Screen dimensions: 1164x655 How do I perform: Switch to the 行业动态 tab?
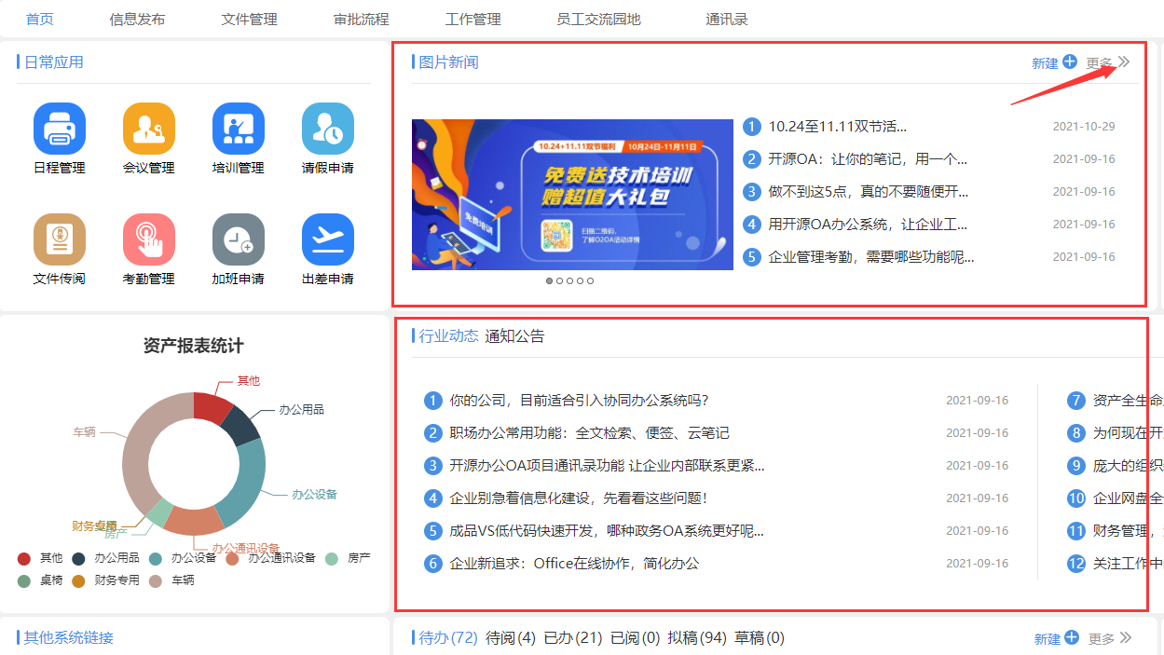point(449,336)
